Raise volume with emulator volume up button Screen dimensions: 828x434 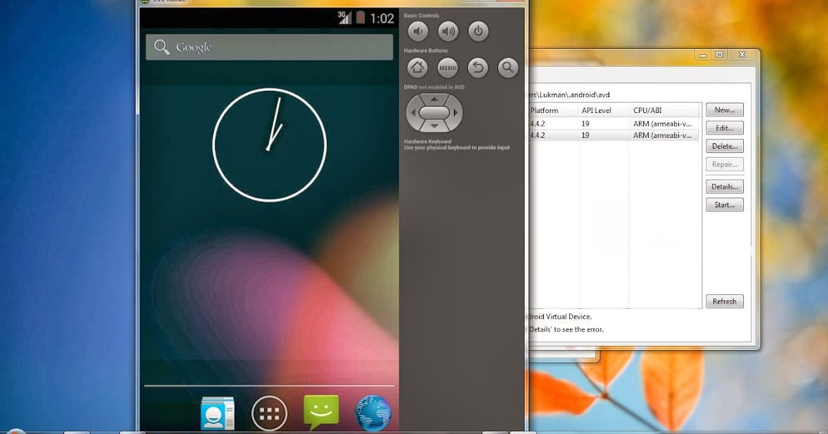click(448, 31)
